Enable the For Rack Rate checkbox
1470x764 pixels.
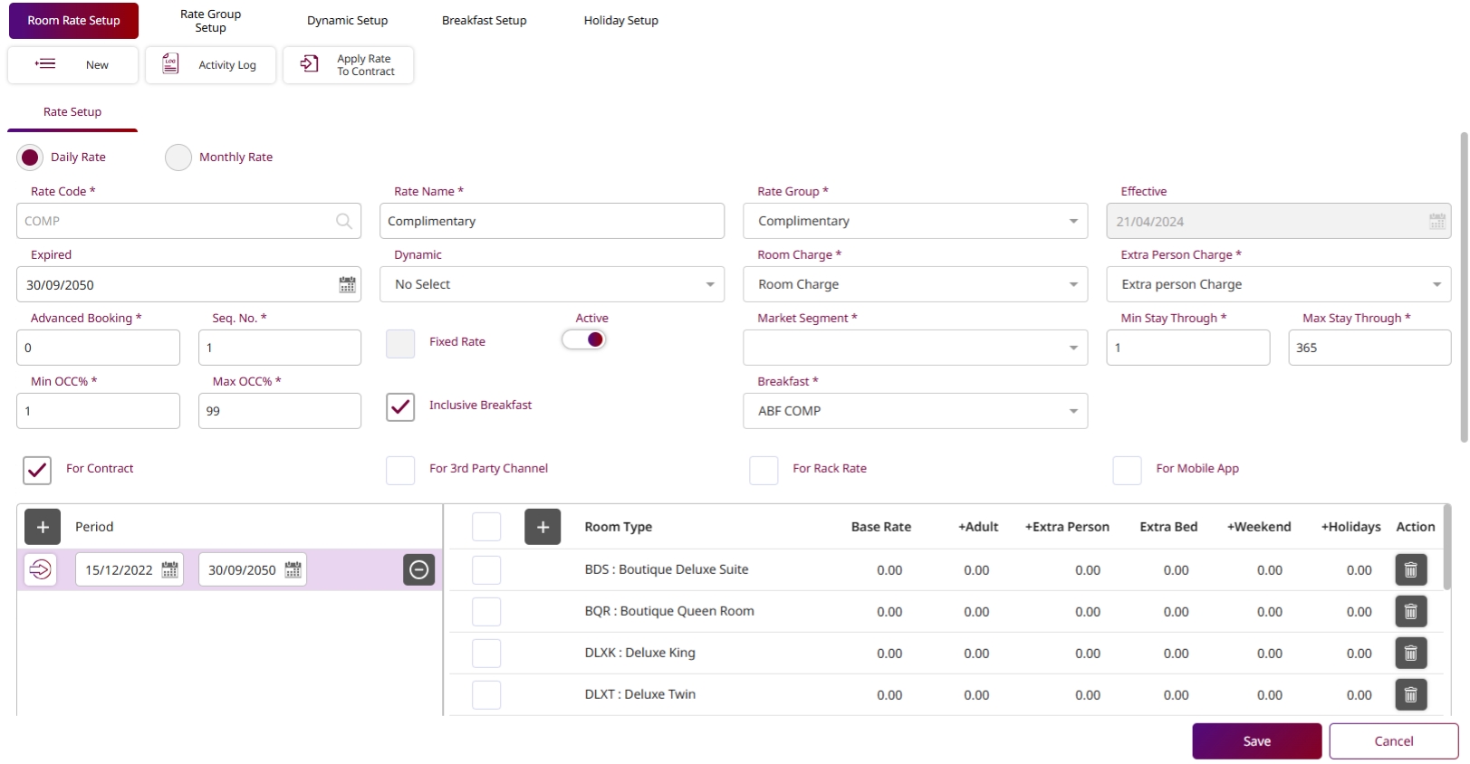(764, 470)
